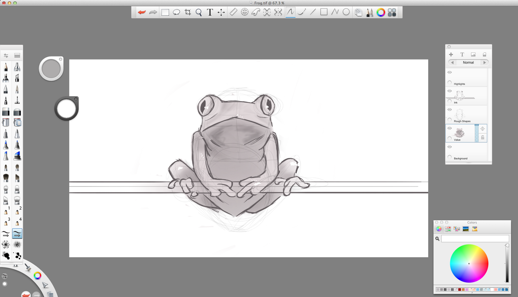
Task: Click the Highlights layer marking circle
Action: click(450, 83)
